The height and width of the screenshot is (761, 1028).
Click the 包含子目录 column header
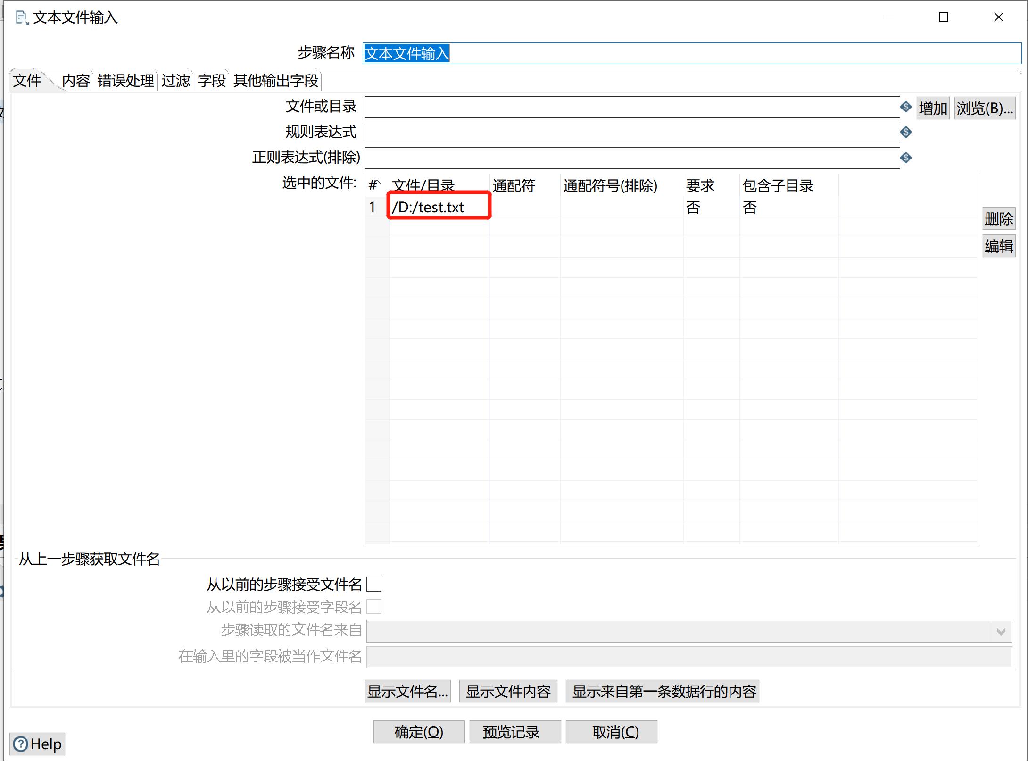point(789,186)
